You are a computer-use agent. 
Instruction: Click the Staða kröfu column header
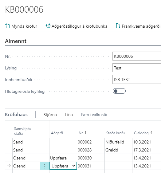[x=116, y=133]
